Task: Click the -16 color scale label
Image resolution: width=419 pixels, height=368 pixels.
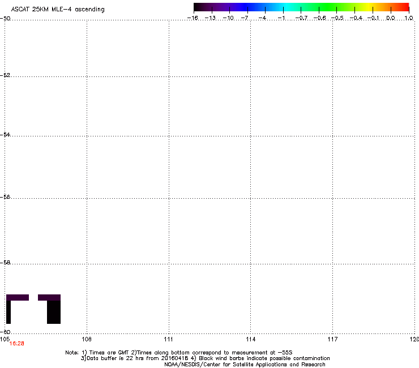Action: [193, 18]
